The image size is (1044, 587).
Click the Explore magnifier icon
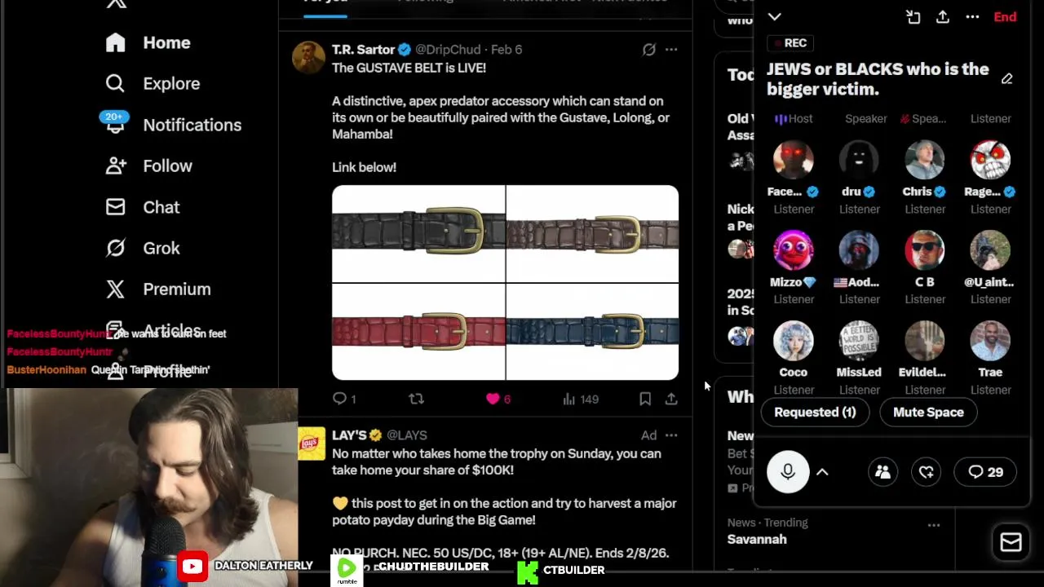point(115,83)
